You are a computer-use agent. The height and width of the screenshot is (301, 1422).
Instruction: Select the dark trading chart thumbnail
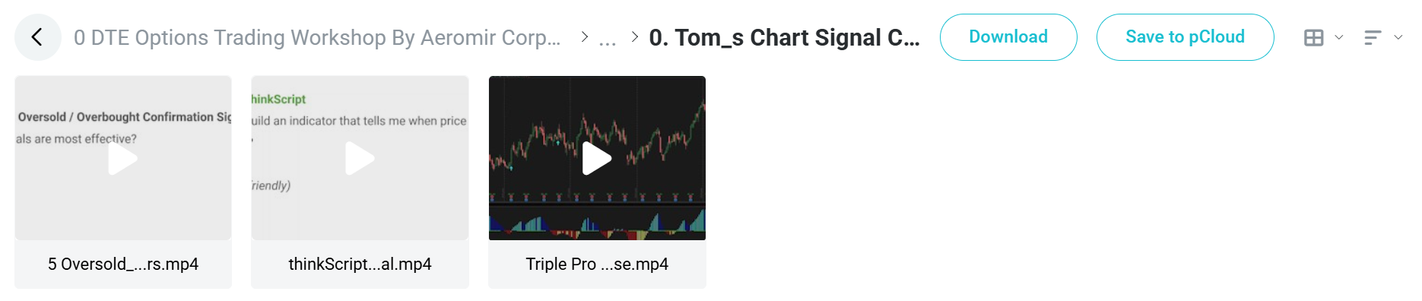click(x=597, y=158)
